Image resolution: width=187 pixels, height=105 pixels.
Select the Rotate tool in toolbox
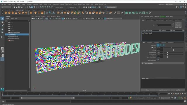pyautogui.click(x=2, y=33)
